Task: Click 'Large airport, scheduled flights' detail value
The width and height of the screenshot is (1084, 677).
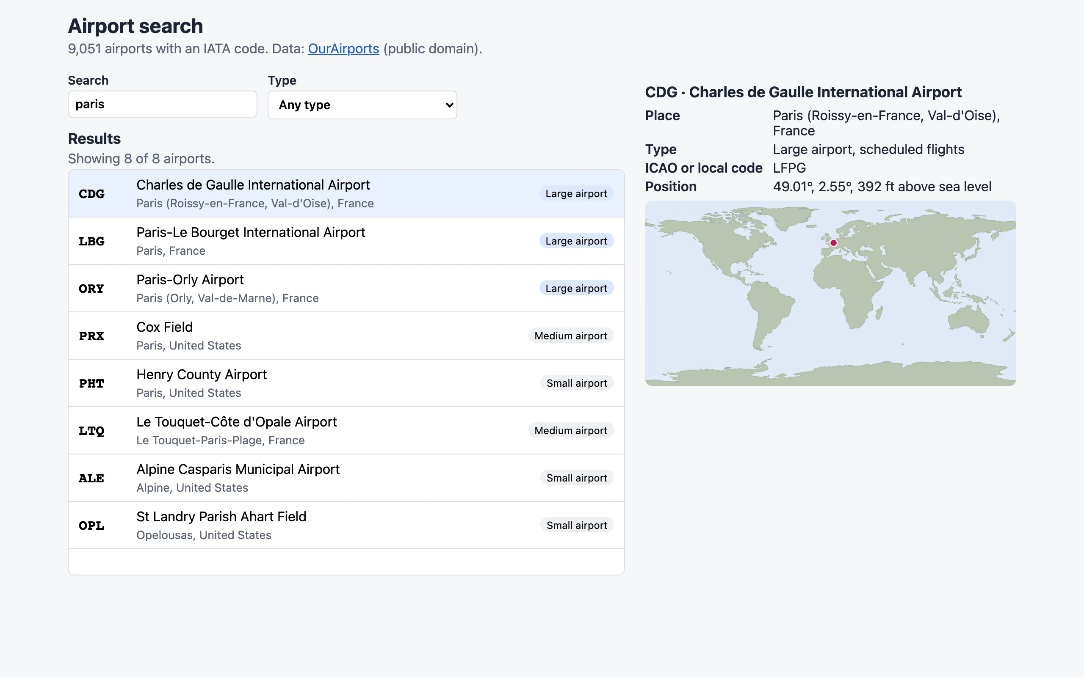Action: click(x=868, y=149)
